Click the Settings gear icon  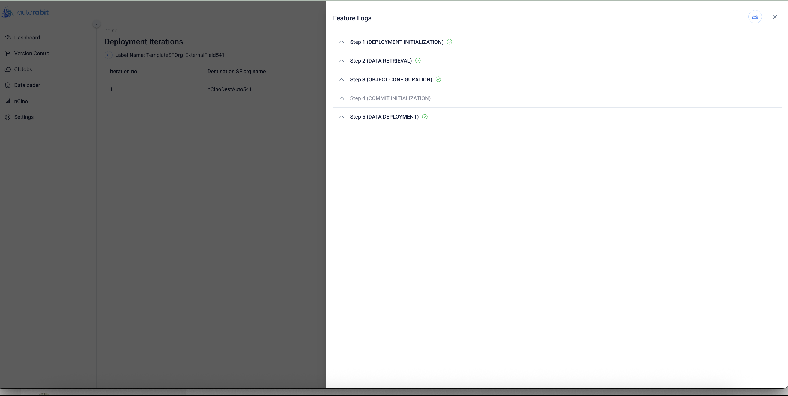(x=8, y=117)
